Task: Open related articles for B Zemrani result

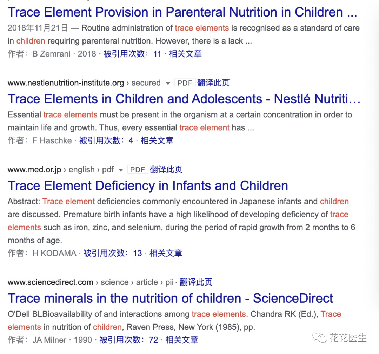Action: pos(185,54)
